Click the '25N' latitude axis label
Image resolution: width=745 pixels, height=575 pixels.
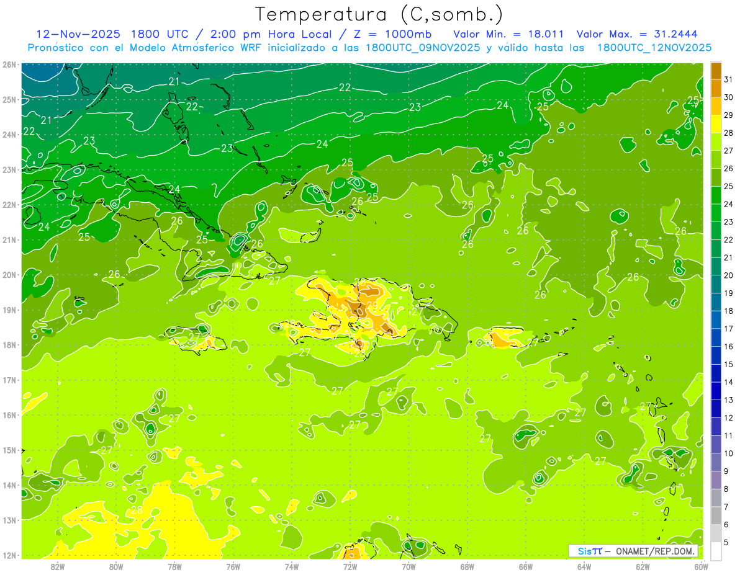click(x=9, y=99)
